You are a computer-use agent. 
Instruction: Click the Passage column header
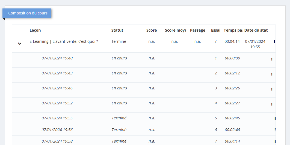197,30
